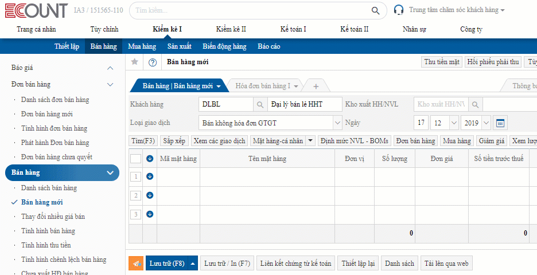537x275 pixels.
Task: Open the Kế toán I menu
Action: pos(293,29)
